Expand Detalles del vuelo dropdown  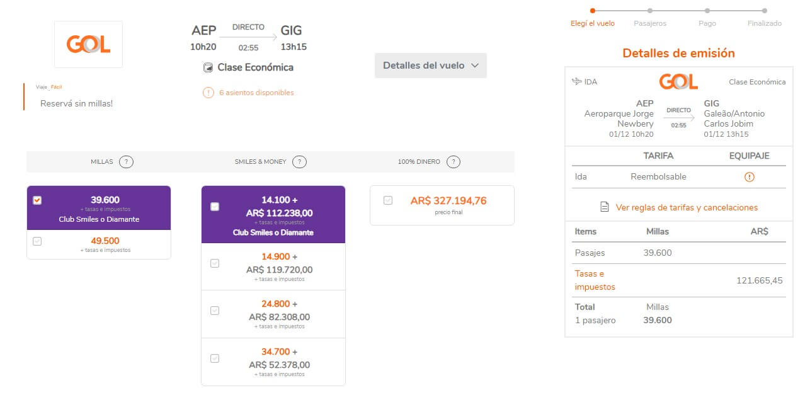tap(431, 66)
